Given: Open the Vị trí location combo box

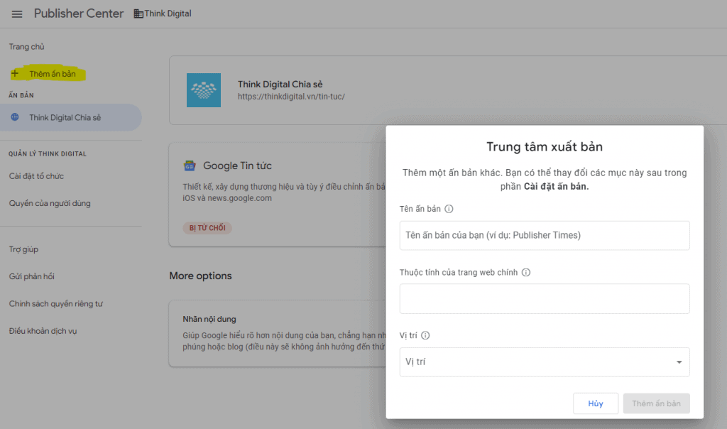Looking at the screenshot, I should coord(532,362).
